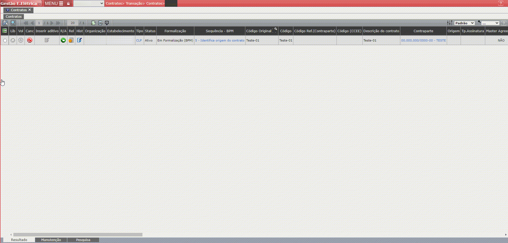Image resolution: width=508 pixels, height=243 pixels.
Task: Click the wrench and screwdriver tools icon
Action: tap(5, 23)
